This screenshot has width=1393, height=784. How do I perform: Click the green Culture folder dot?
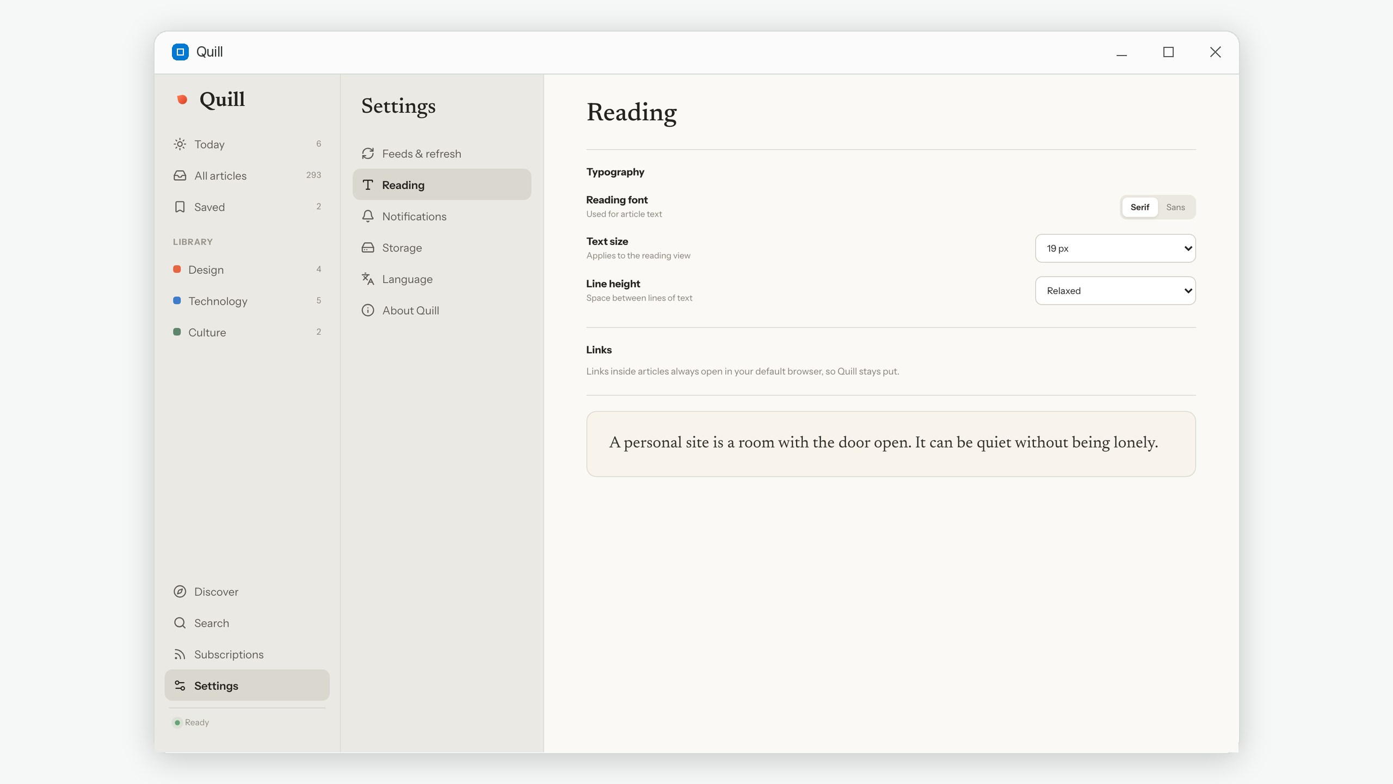(177, 332)
